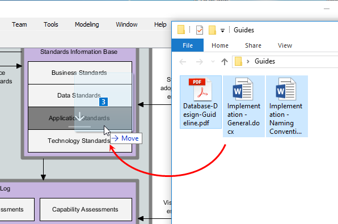338x224 pixels.
Task: Minimize the main application window
Action: 327,9
